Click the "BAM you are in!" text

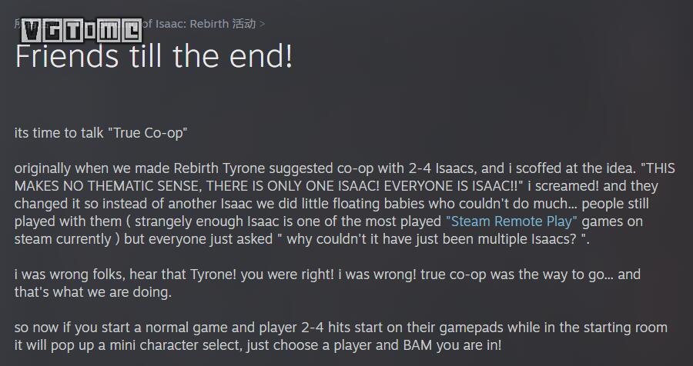click(452, 345)
